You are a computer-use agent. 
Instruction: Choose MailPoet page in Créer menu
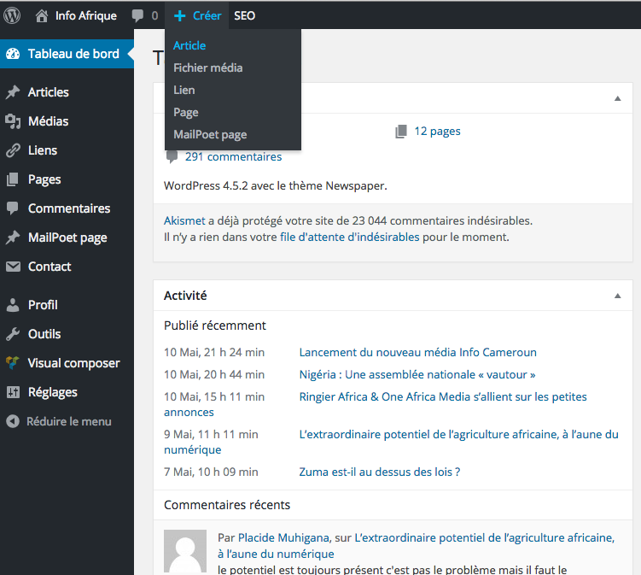tap(210, 134)
